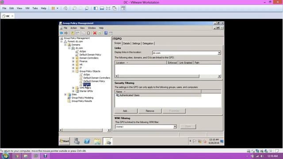Select Default Domain Controllers GPO in tree

coord(96,78)
